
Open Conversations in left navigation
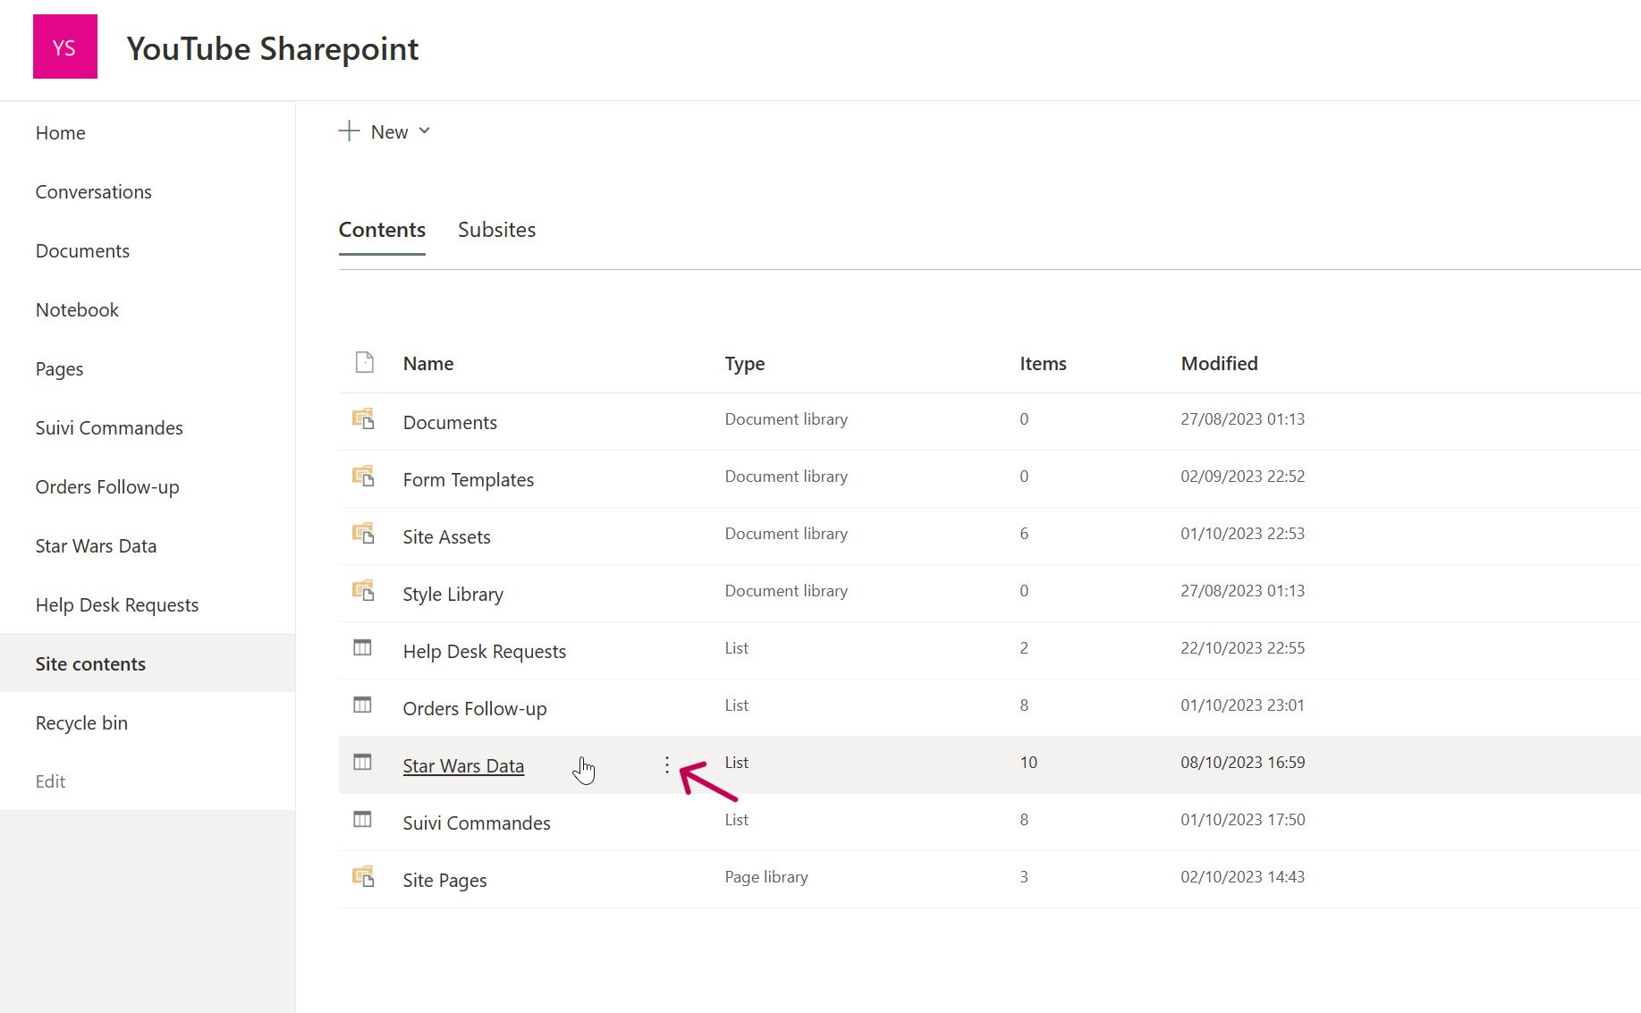pos(93,192)
